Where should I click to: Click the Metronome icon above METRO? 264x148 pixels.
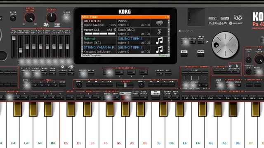(237, 65)
